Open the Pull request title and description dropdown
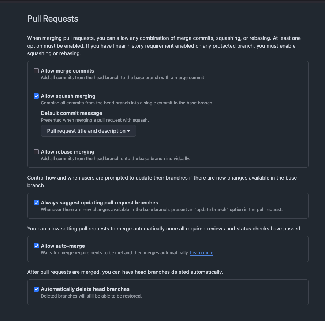325x321 pixels. 88,131
